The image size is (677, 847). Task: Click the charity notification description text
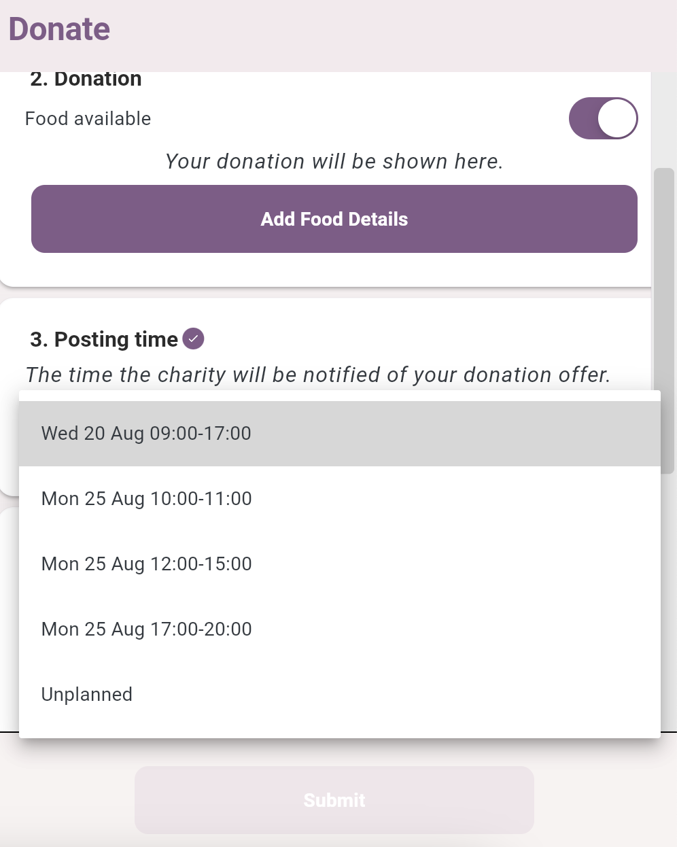317,375
